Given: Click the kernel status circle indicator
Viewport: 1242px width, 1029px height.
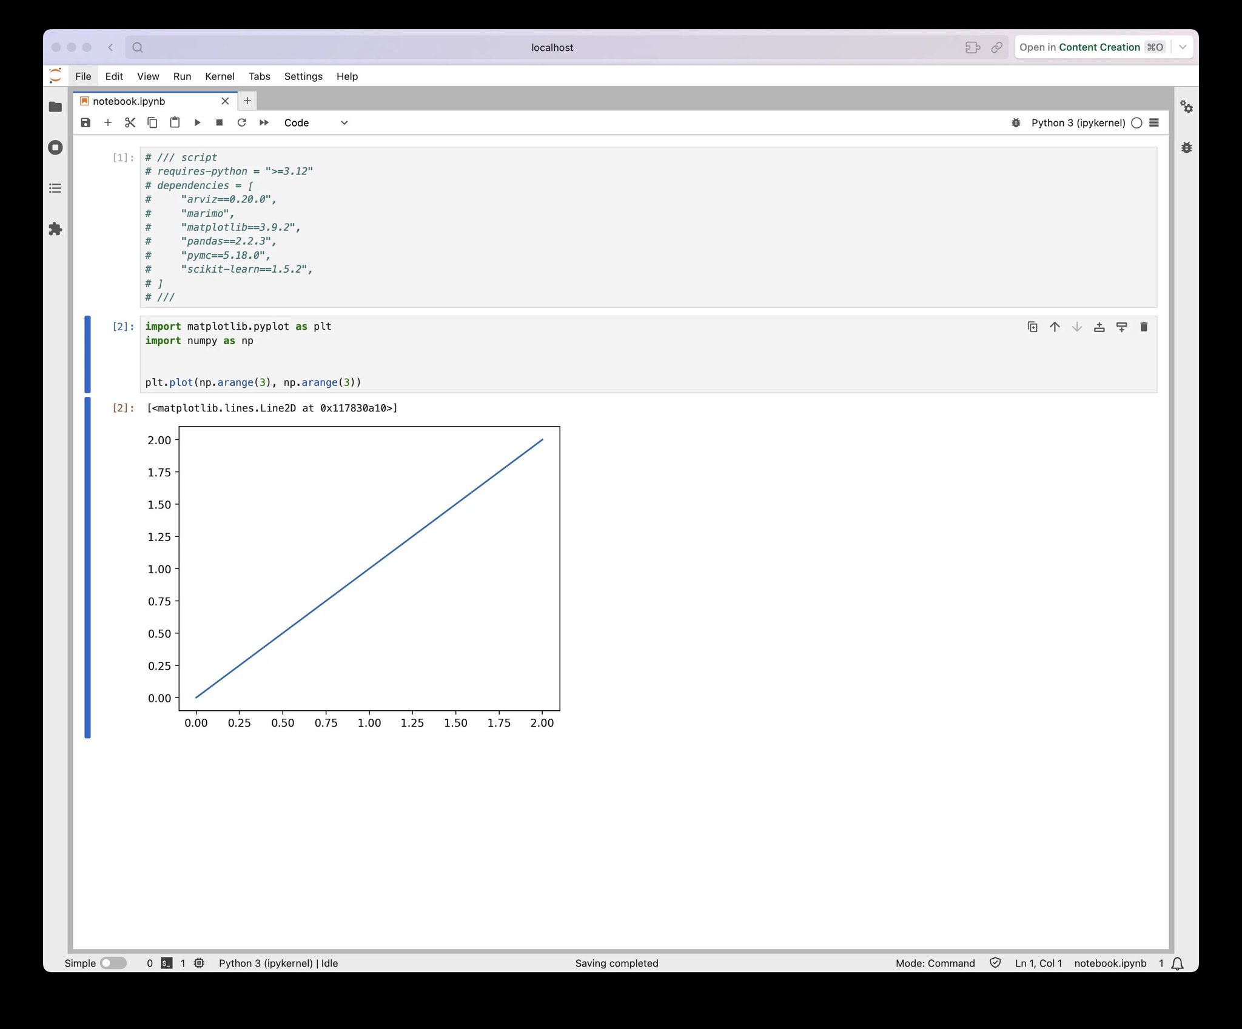Looking at the screenshot, I should (1136, 123).
